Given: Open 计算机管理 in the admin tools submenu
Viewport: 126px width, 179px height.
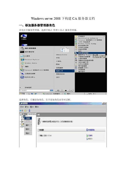Looking at the screenshot, I should pyautogui.click(x=82, y=59).
